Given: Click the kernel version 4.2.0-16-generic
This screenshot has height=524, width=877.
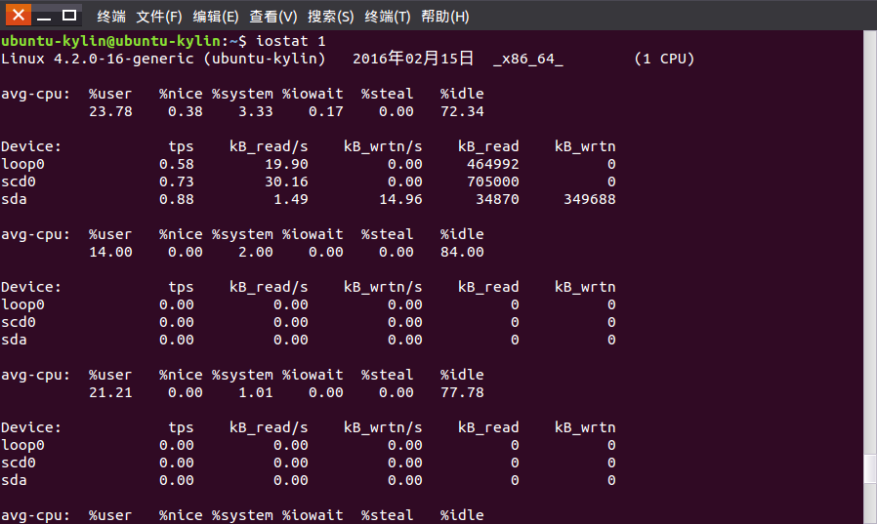Looking at the screenshot, I should 124,59.
